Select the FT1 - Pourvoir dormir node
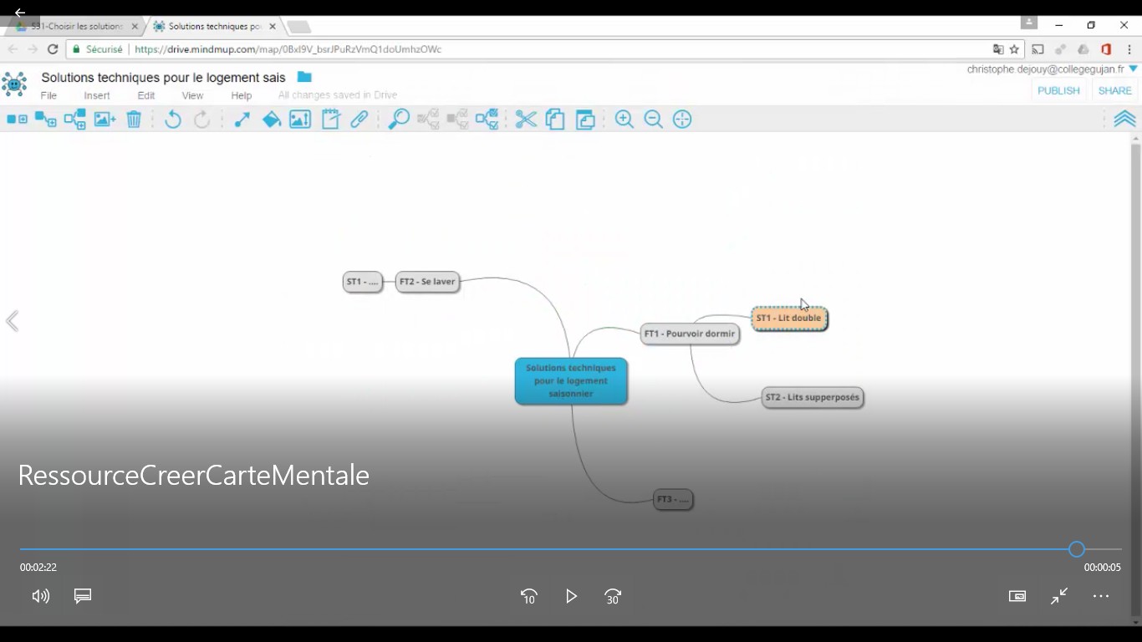1142x642 pixels. click(690, 334)
